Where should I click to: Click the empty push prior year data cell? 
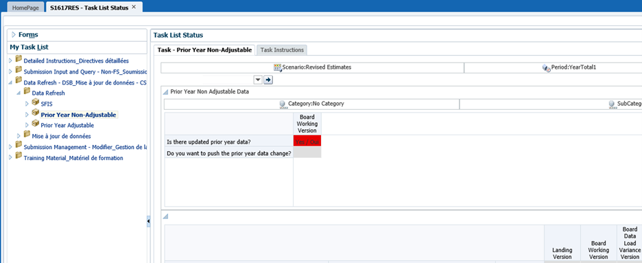(307, 153)
